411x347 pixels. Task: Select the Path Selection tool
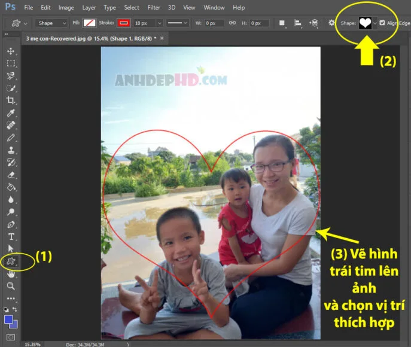pos(11,248)
